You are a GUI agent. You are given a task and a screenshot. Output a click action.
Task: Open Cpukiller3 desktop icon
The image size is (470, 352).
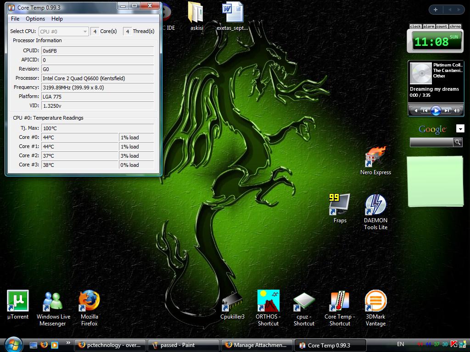point(232,301)
